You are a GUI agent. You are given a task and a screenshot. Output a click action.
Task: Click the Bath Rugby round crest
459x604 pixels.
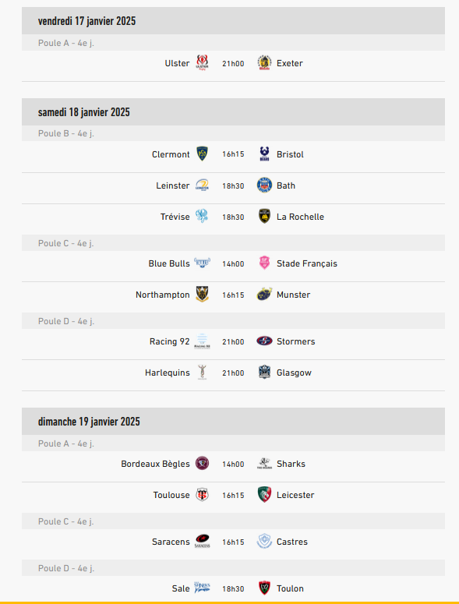pos(264,185)
